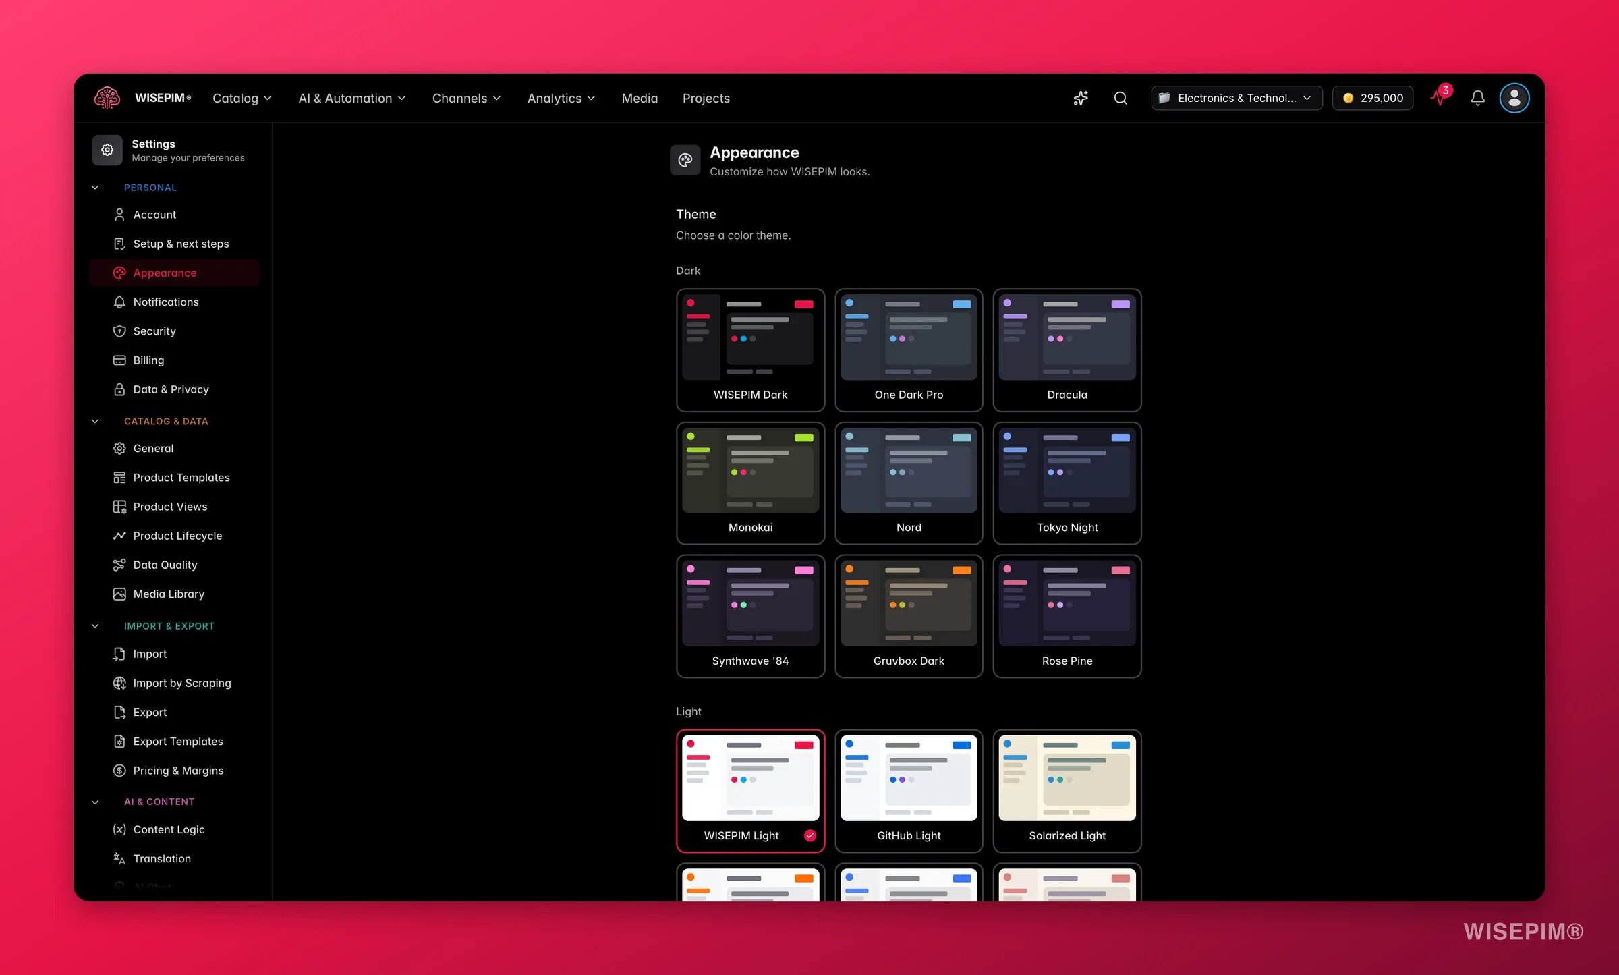This screenshot has width=1619, height=975.
Task: Click the Product Templates layout icon
Action: click(x=119, y=478)
